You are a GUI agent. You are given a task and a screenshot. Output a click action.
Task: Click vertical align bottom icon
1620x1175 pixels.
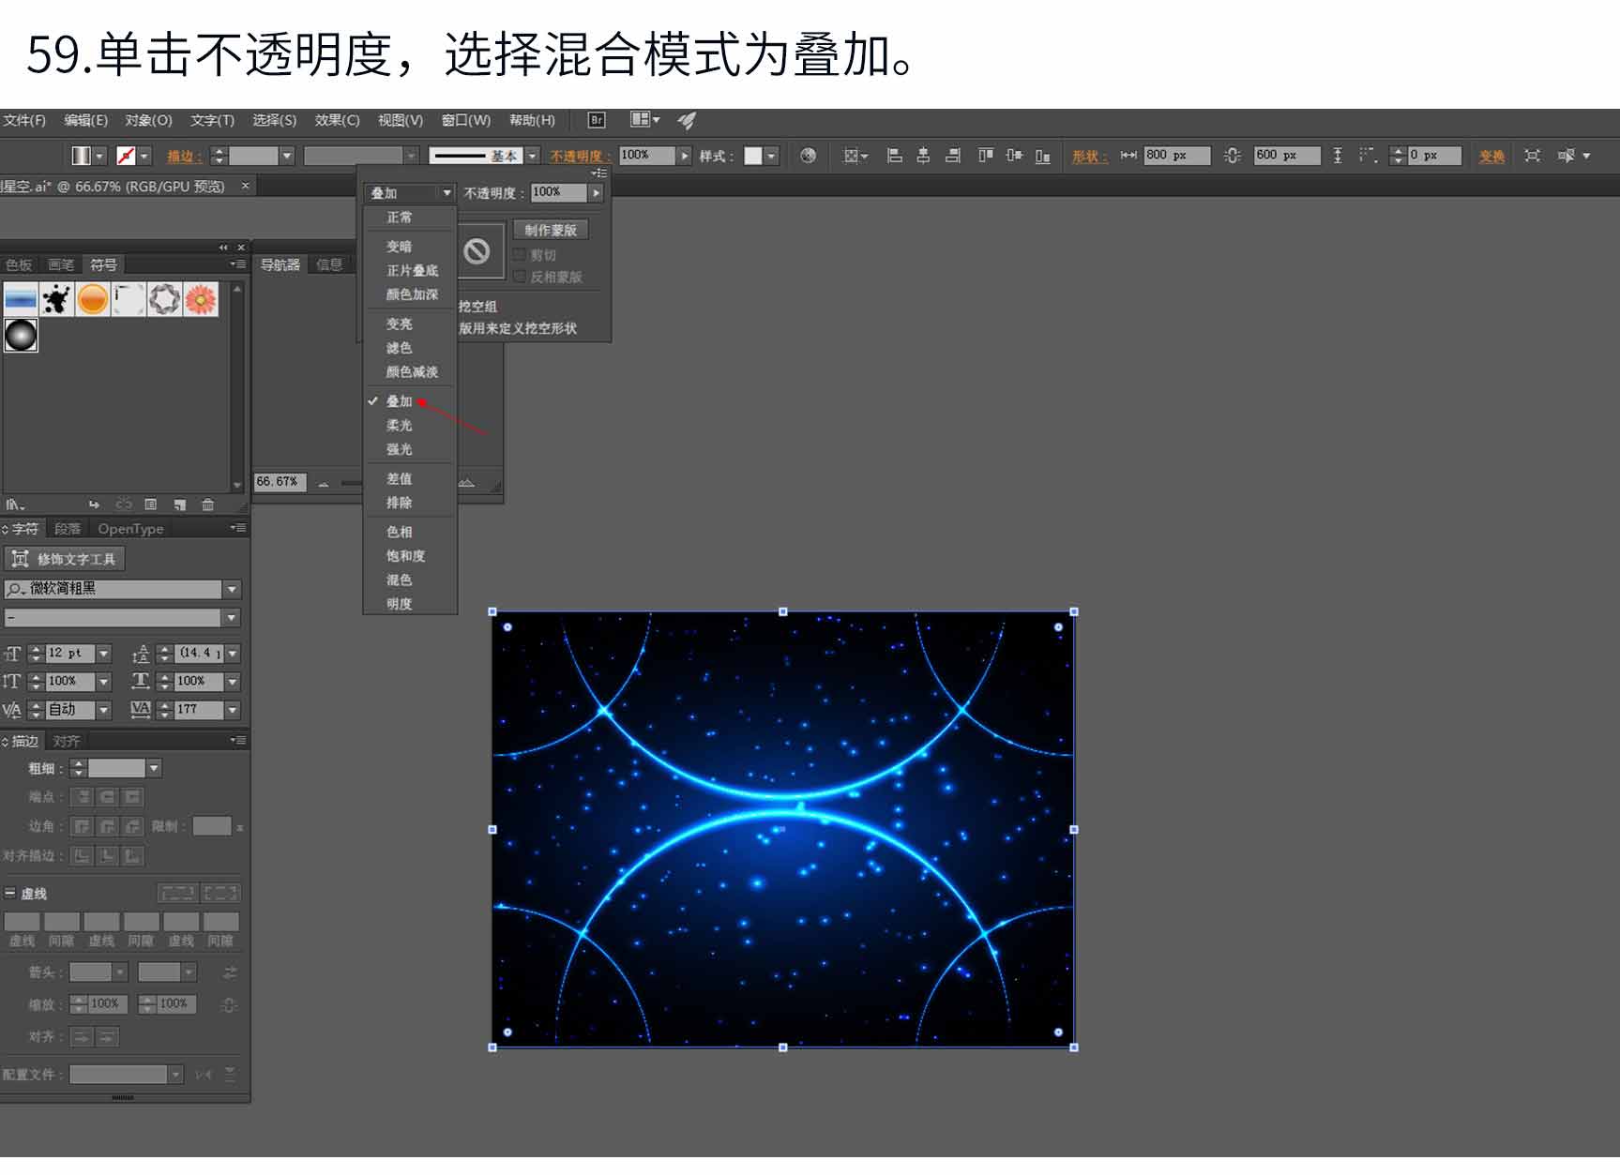tap(1043, 156)
